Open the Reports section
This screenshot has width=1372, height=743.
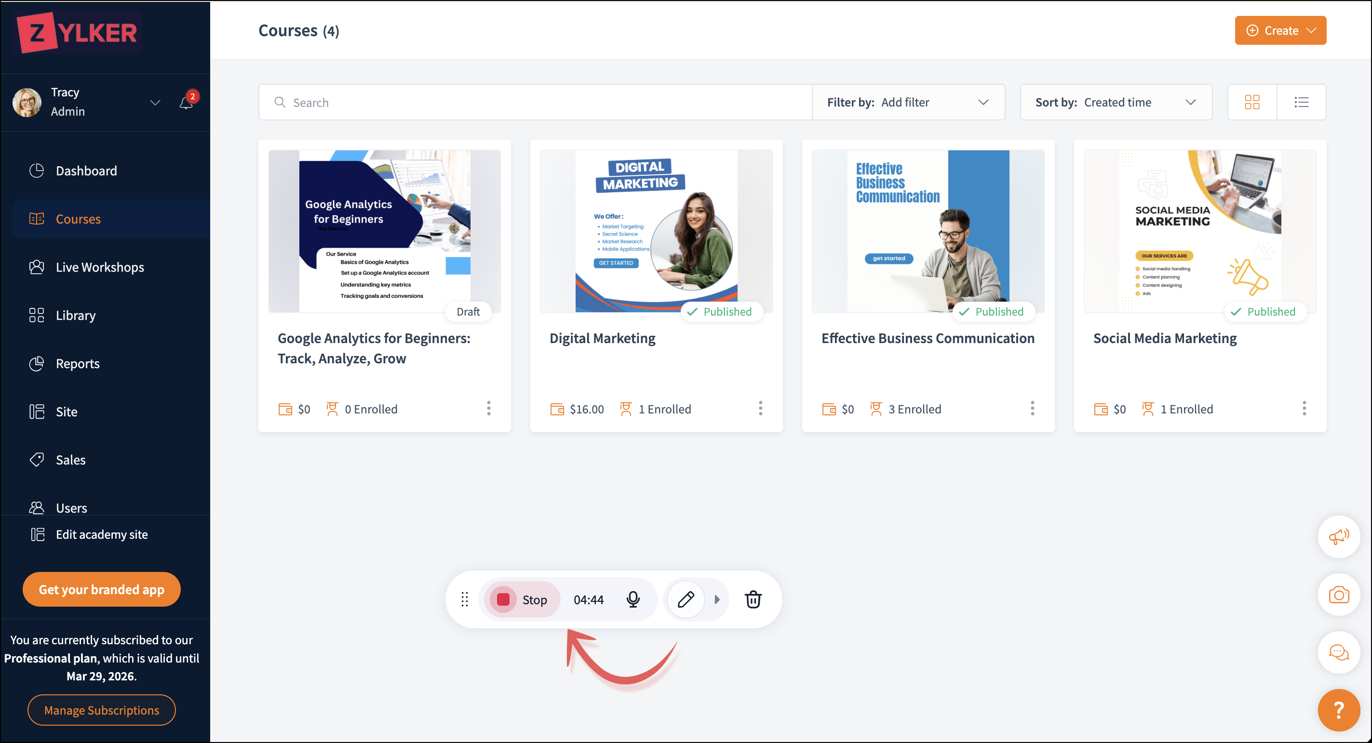(x=78, y=363)
